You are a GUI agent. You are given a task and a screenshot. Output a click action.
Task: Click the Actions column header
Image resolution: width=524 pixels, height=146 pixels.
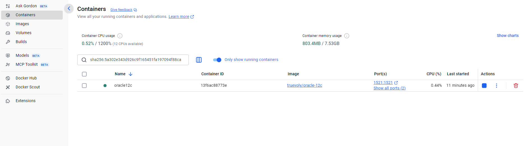click(x=488, y=74)
